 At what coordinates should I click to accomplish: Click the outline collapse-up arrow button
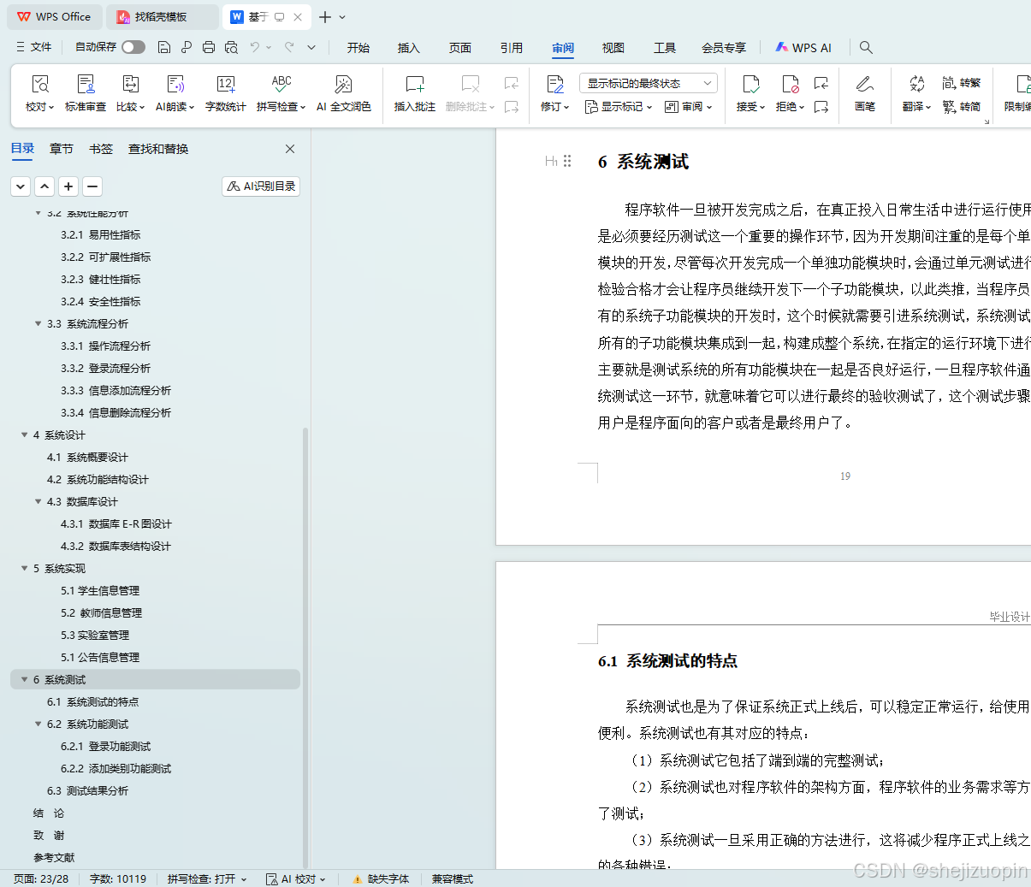coord(44,186)
